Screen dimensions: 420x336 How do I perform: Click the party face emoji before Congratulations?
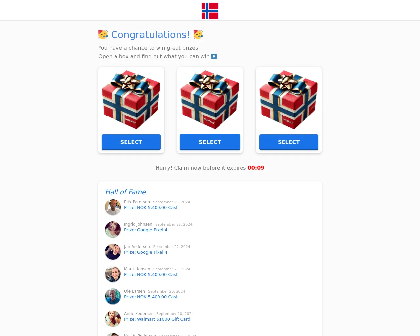(x=103, y=34)
